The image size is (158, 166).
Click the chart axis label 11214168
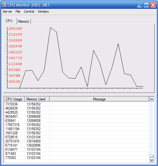click(15, 64)
